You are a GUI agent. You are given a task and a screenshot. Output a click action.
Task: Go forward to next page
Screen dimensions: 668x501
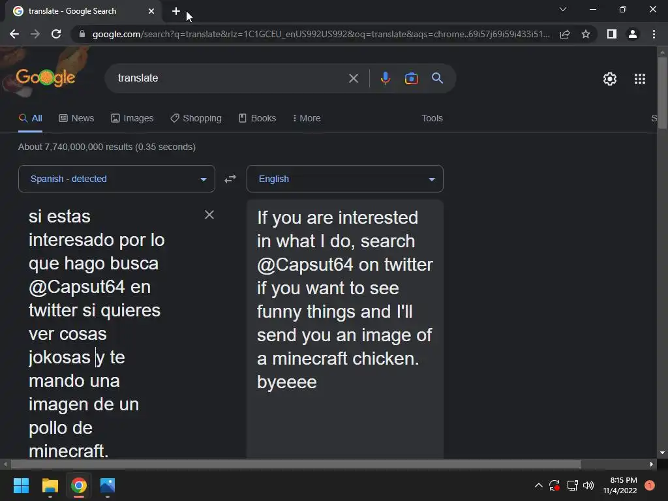point(35,34)
